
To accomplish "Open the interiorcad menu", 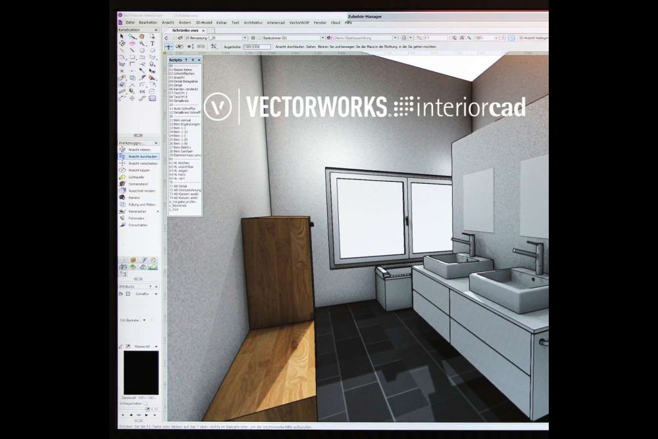I will [276, 22].
